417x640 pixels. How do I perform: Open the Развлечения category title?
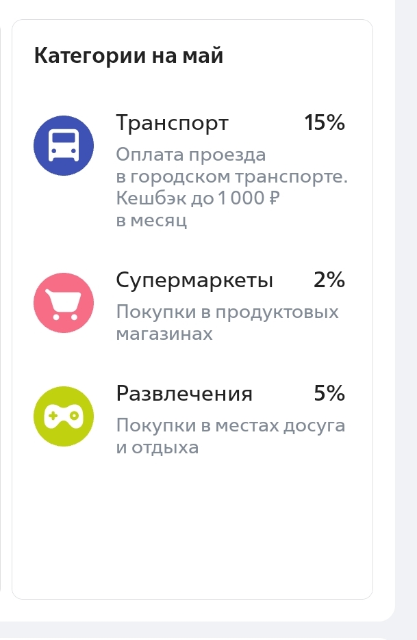click(x=184, y=394)
